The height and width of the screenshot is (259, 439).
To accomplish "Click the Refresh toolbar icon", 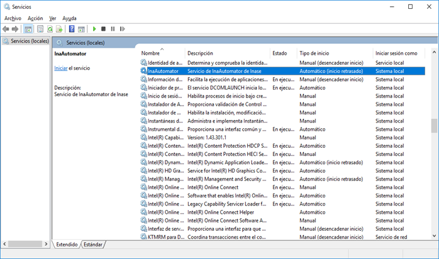I will (50, 29).
